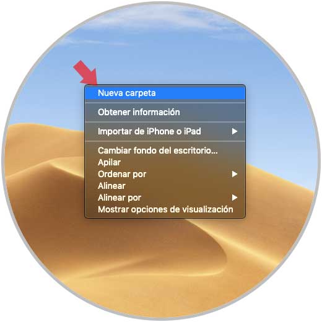Click separator line under Nueva carpeta

165,103
